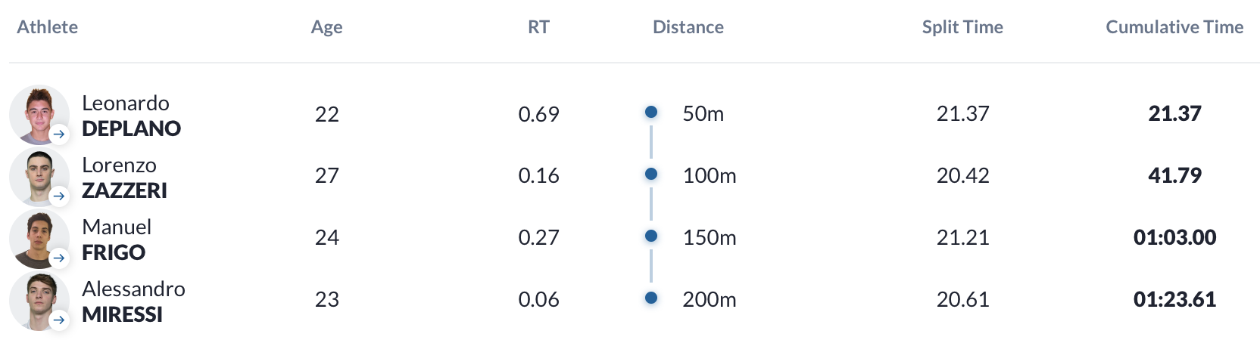Open the Lorenzo ZAZZERI athlete link
1260x340 pixels.
click(124, 178)
